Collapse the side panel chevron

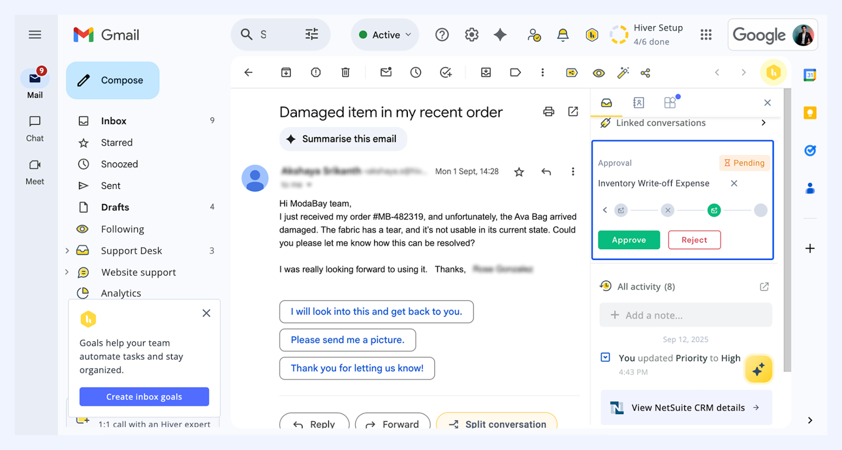pyautogui.click(x=810, y=420)
